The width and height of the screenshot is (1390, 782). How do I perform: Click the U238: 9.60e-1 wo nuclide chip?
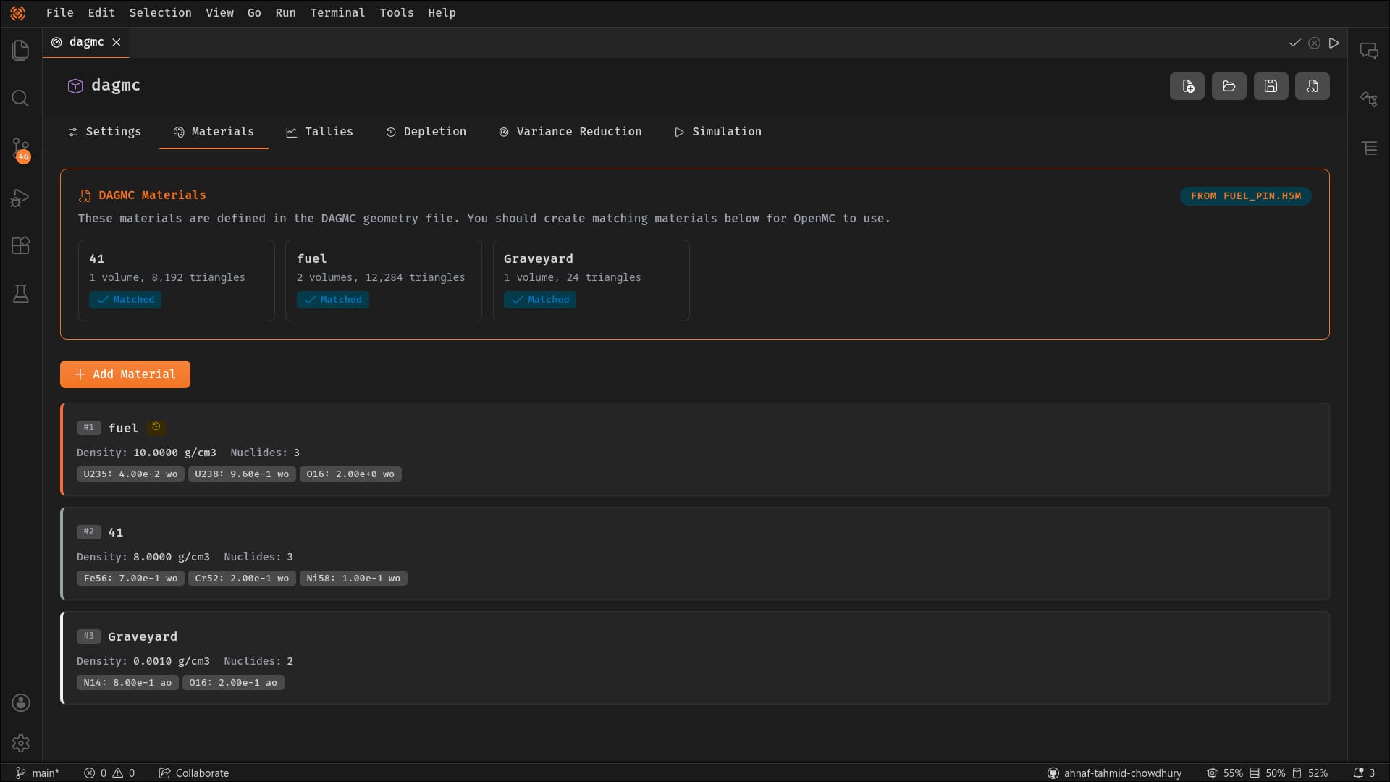tap(242, 474)
